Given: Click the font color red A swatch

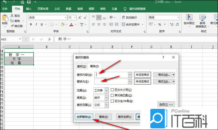Looking at the screenshot, I should pos(71,25).
